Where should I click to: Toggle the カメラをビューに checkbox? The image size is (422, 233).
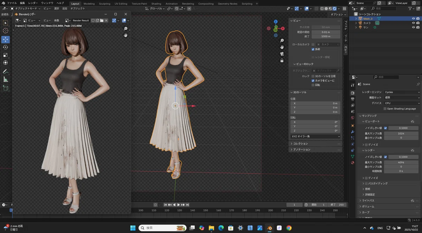pyautogui.click(x=313, y=81)
